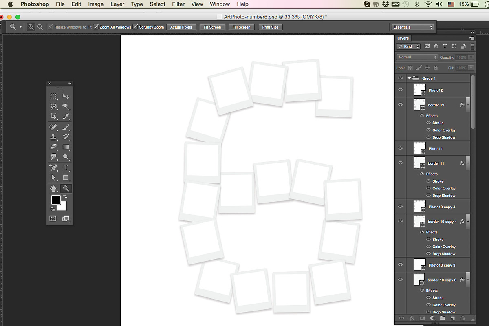Delete layer using the trash icon
Screen dimensions: 489x326
(x=463, y=318)
